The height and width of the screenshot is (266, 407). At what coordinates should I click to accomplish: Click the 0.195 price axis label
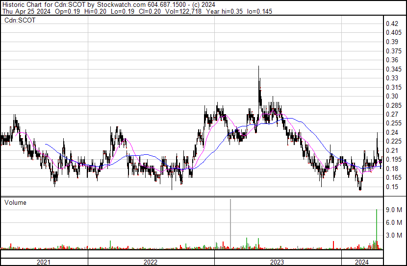[394, 159]
